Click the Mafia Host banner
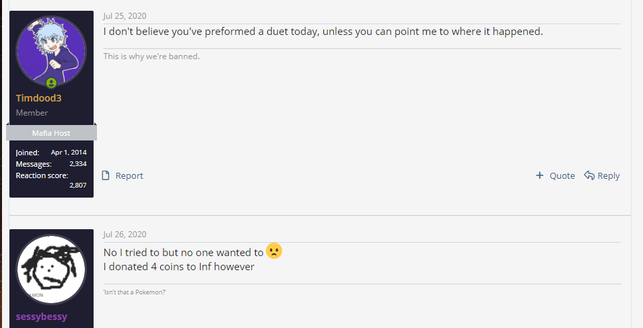Viewport: 643px width, 328px height. (x=51, y=133)
